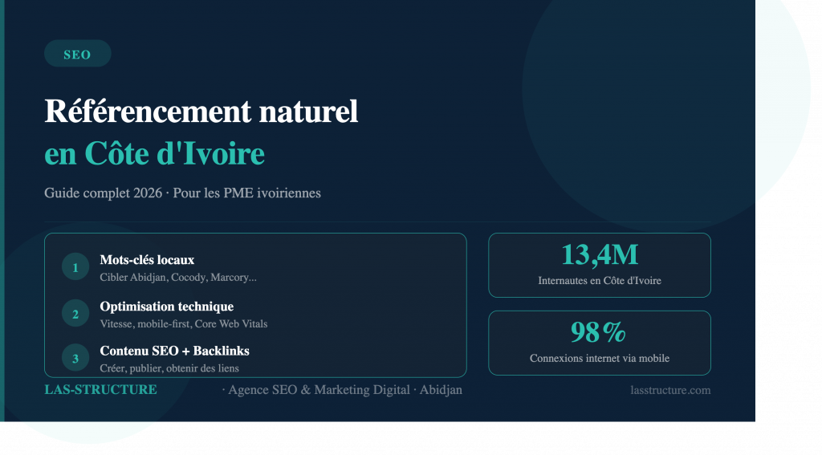Screen dimensions: 822x455
Task: Click subtitle "Guide complet 2026 · Pour les PME ivoiriennes"
Action: [x=182, y=193]
